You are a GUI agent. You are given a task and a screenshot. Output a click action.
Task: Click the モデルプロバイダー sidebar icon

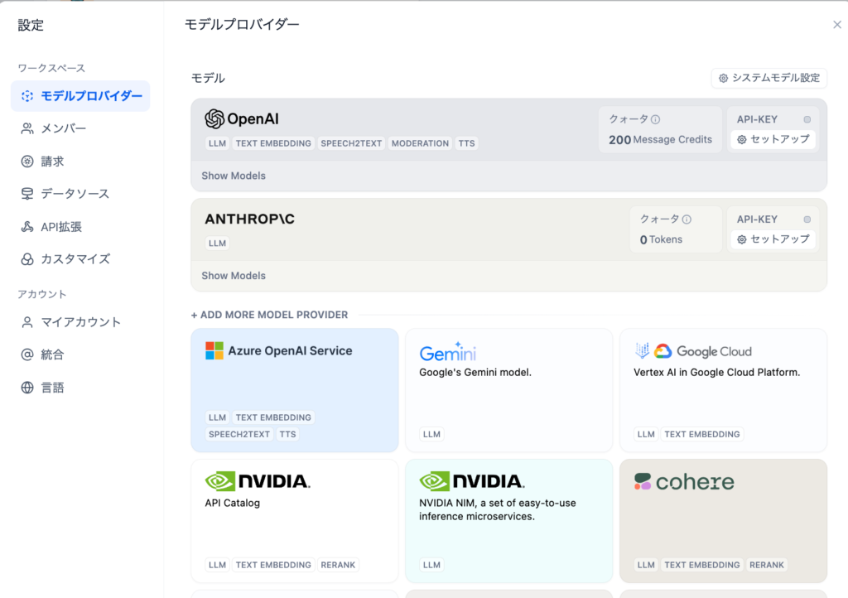pyautogui.click(x=27, y=96)
